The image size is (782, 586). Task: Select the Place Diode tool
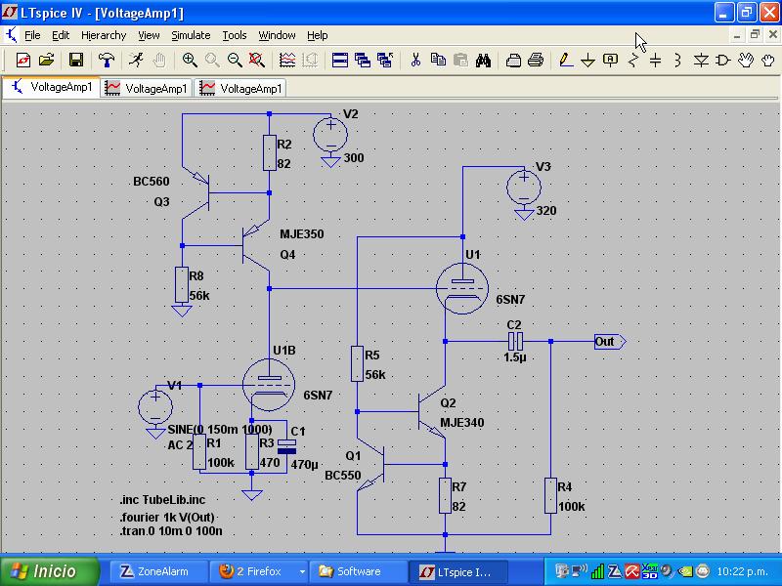(x=701, y=61)
